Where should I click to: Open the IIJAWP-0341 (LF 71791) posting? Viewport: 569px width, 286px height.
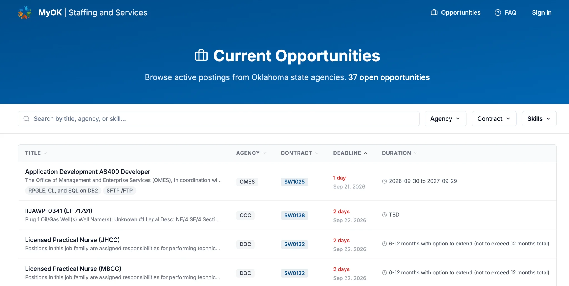point(59,211)
